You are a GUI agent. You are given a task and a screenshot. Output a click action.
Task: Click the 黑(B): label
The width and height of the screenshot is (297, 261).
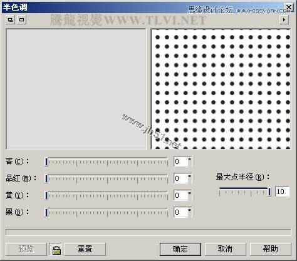[x=18, y=212]
